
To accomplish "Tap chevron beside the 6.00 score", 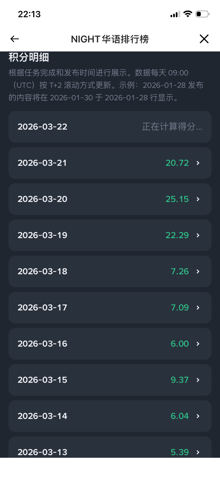I will pyautogui.click(x=198, y=344).
